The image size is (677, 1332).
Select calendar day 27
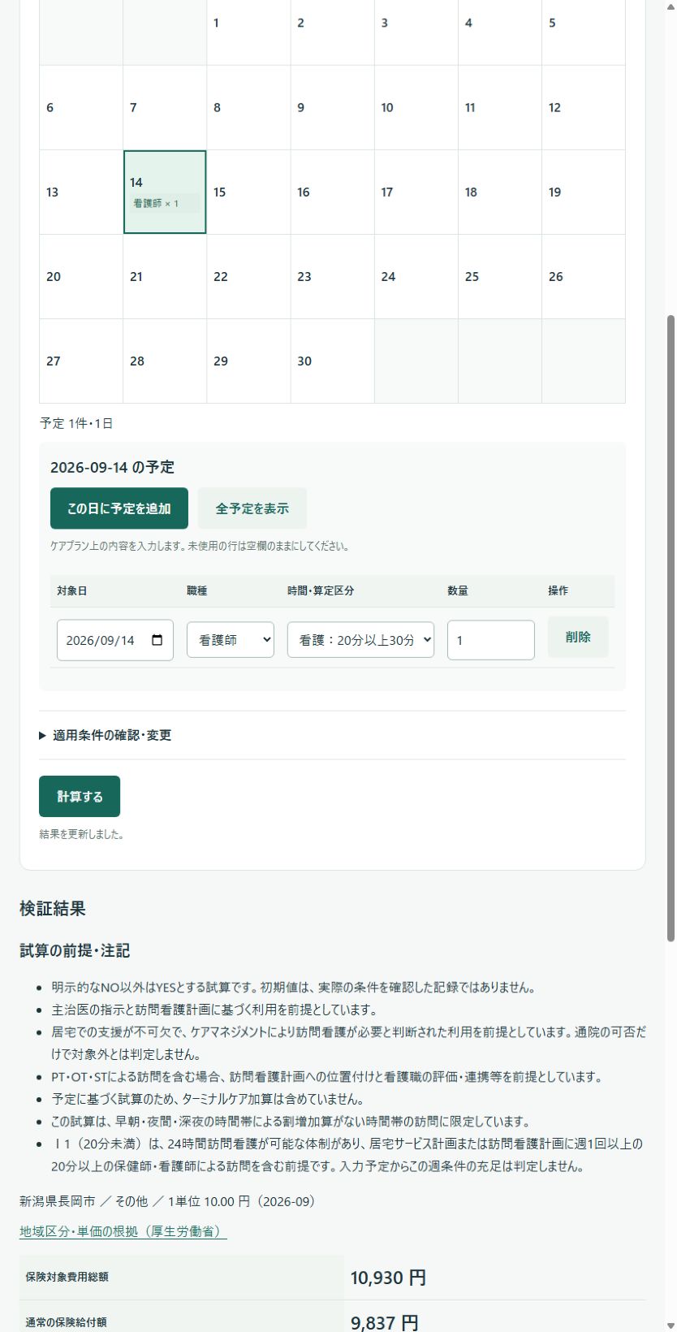pyautogui.click(x=81, y=361)
